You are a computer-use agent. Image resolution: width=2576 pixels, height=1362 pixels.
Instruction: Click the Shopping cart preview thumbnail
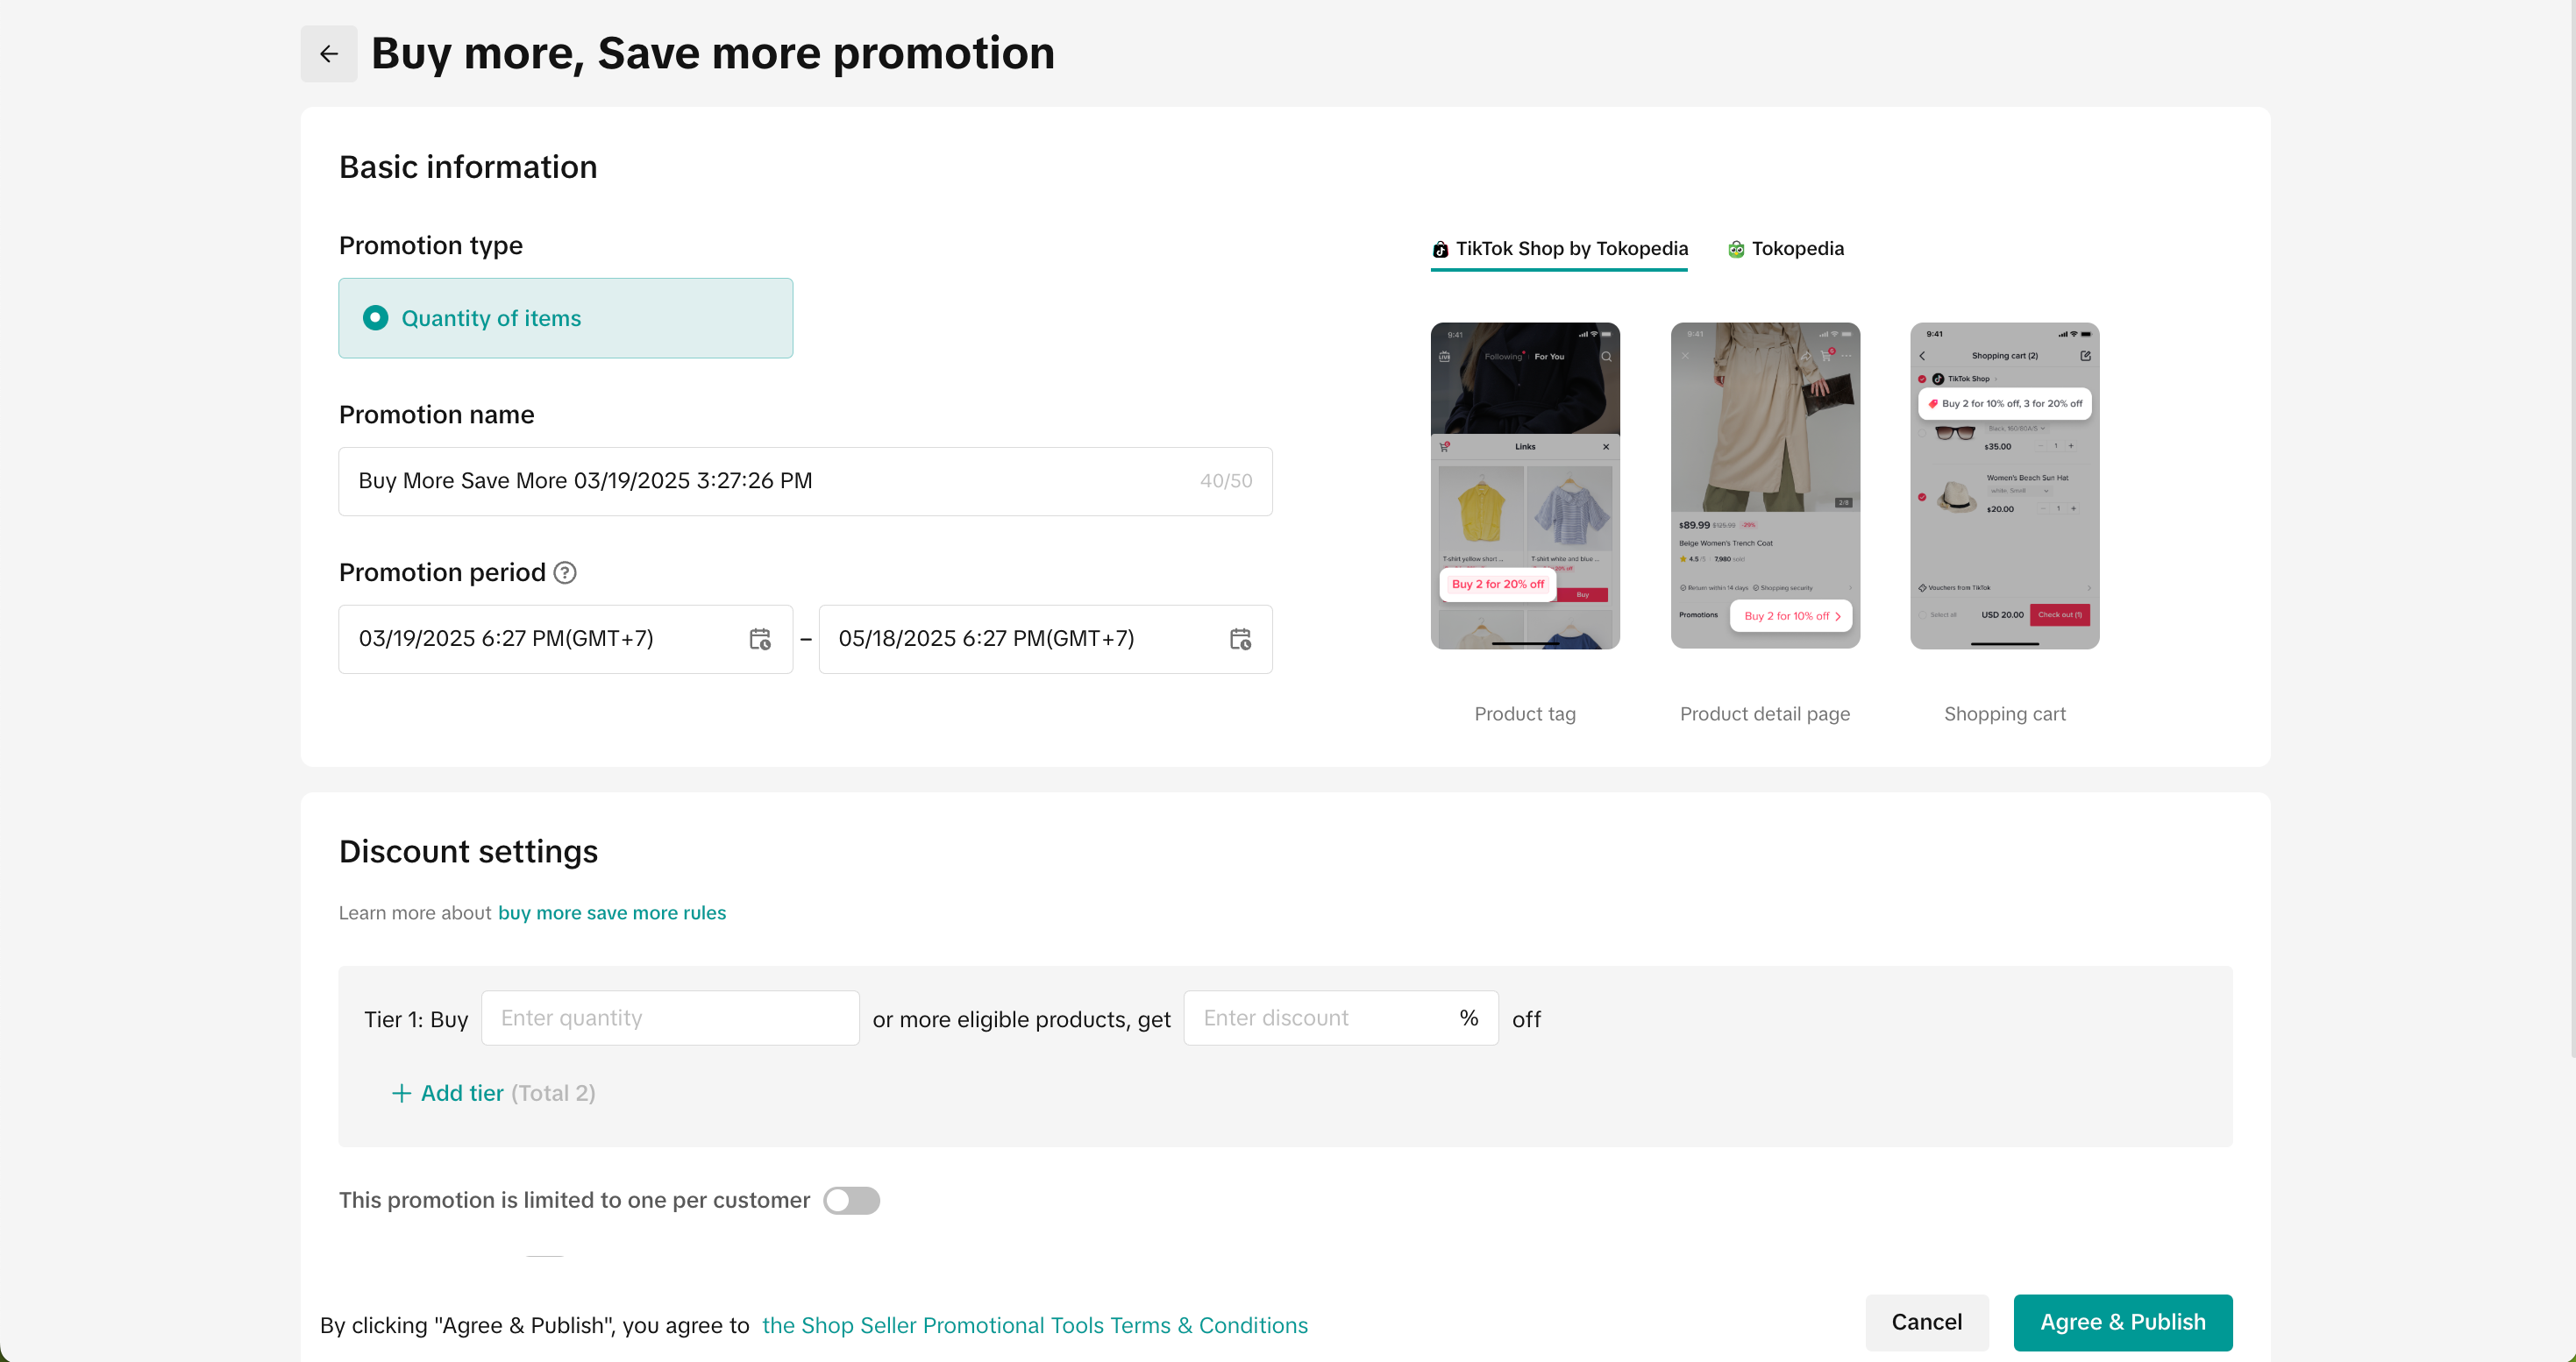pyautogui.click(x=2004, y=486)
